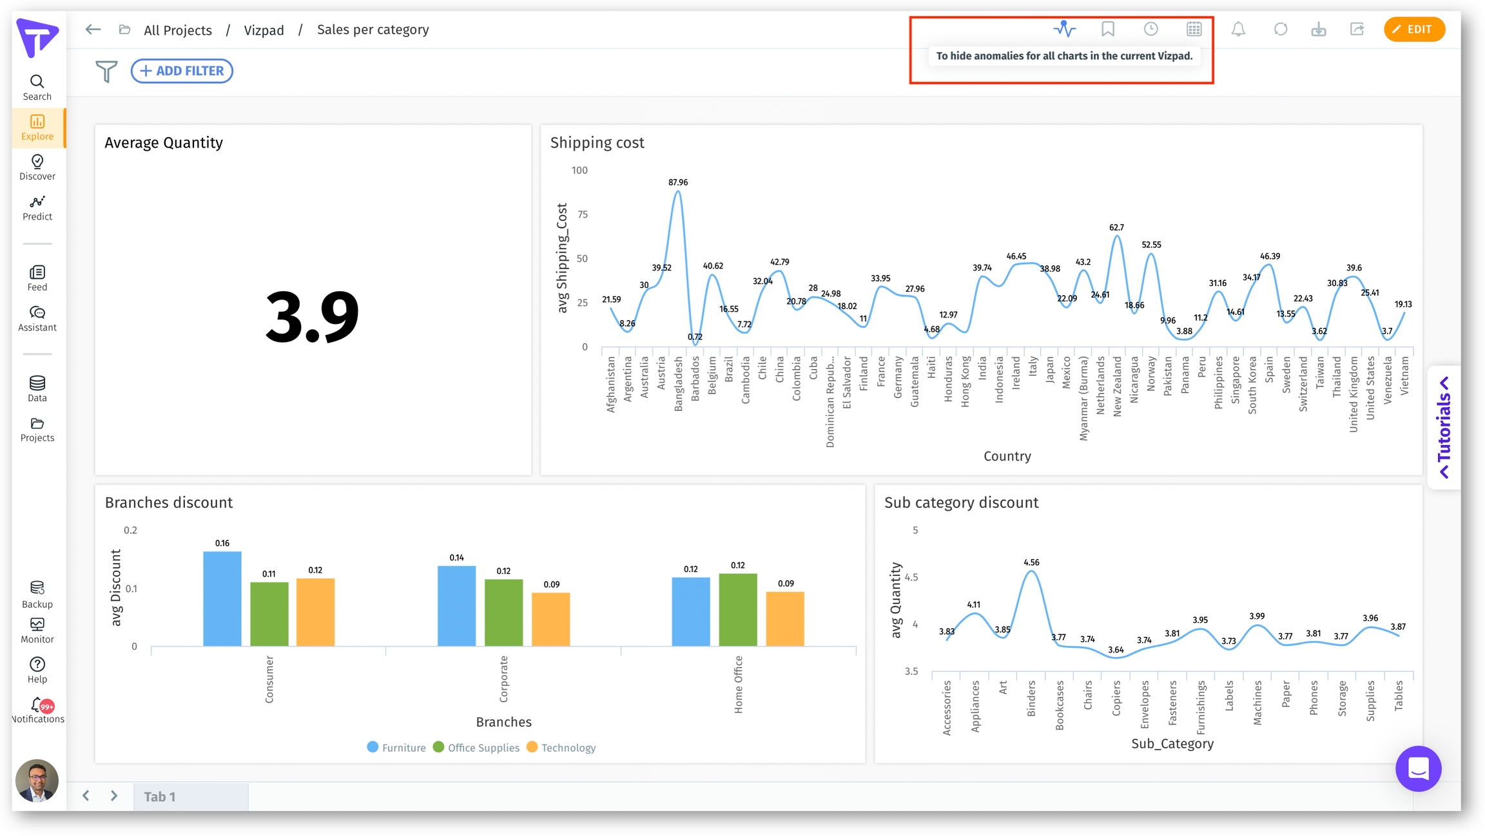
Task: Click the download icon in header
Action: 1318,29
